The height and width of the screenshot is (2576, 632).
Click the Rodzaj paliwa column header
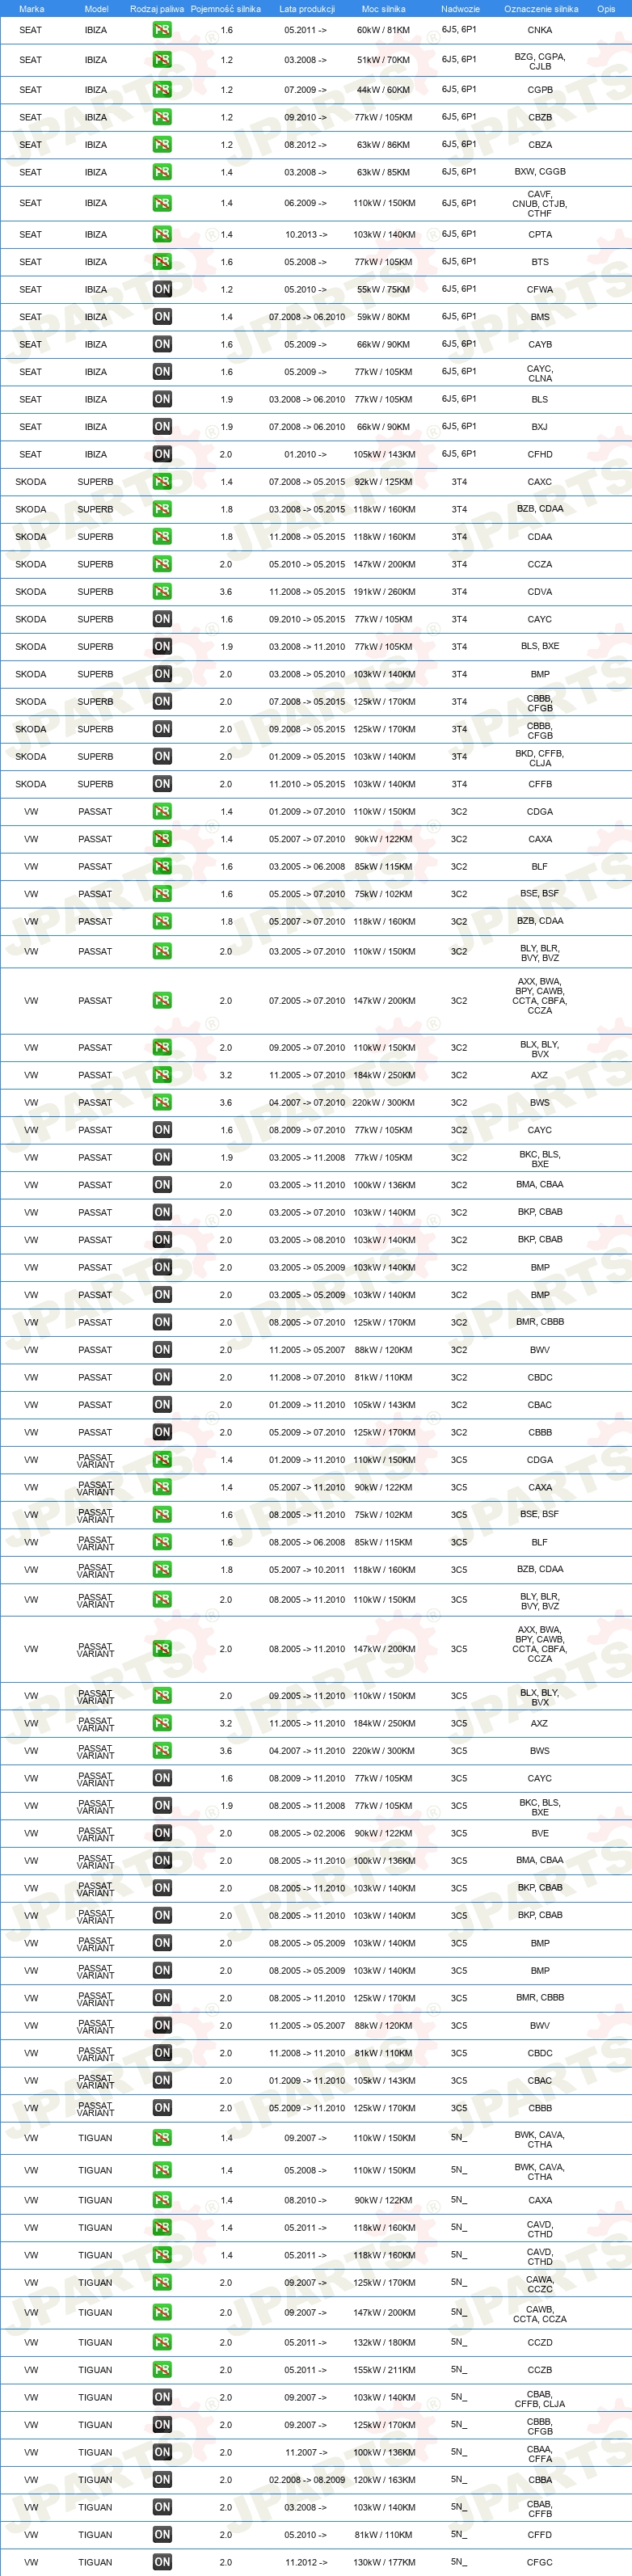click(x=157, y=9)
